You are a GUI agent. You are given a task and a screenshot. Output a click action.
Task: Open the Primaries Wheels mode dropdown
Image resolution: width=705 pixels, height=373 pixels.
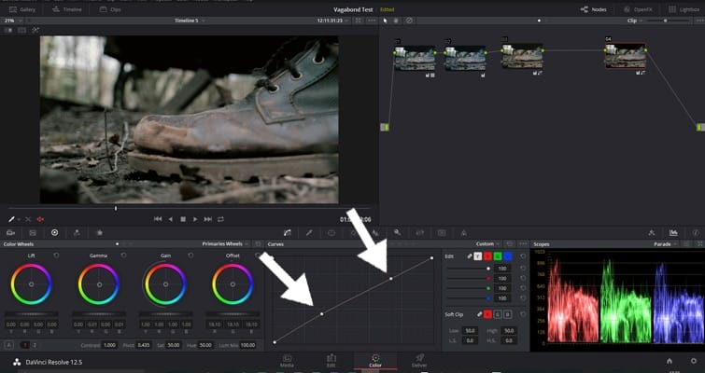point(226,243)
